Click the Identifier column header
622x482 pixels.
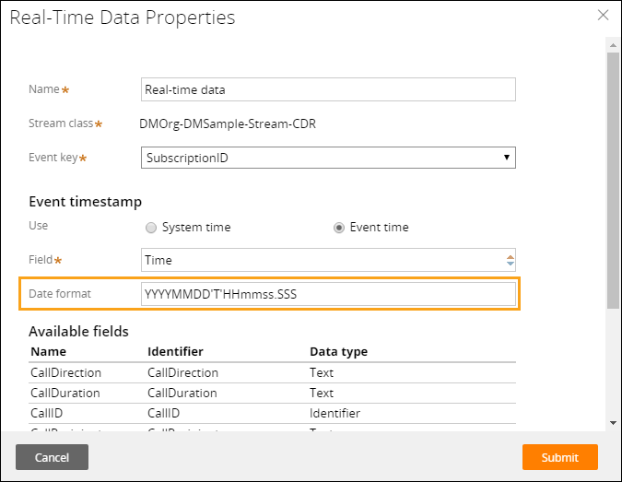[x=175, y=351]
